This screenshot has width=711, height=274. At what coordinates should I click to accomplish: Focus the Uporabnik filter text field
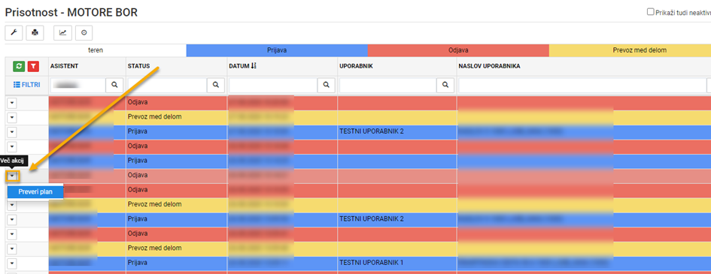point(387,85)
